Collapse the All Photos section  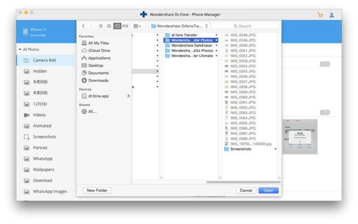(x=20, y=50)
